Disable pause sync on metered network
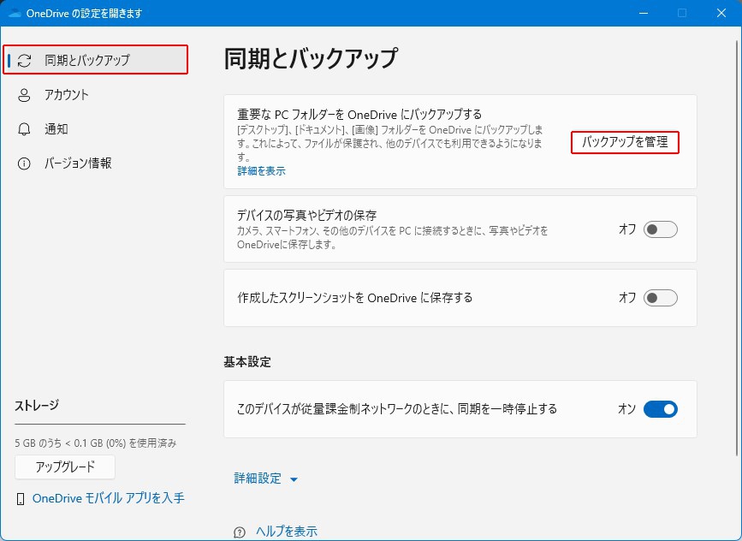 (x=660, y=409)
